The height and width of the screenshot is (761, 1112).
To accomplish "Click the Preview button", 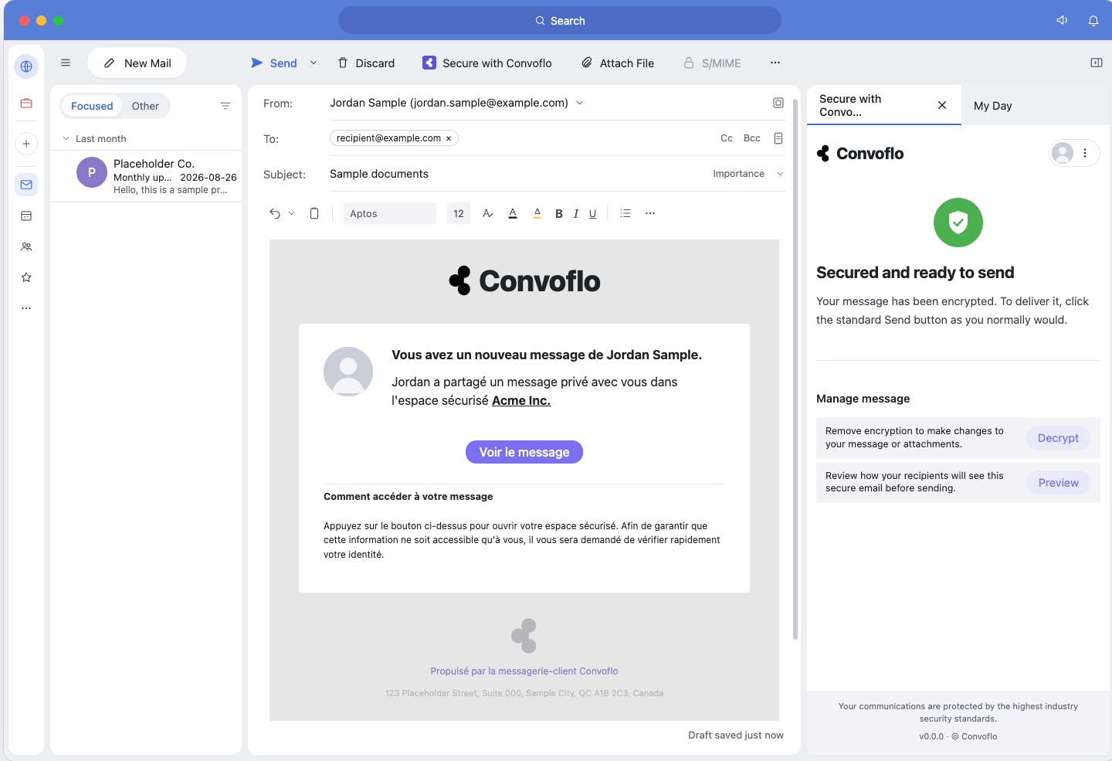I will click(1058, 483).
